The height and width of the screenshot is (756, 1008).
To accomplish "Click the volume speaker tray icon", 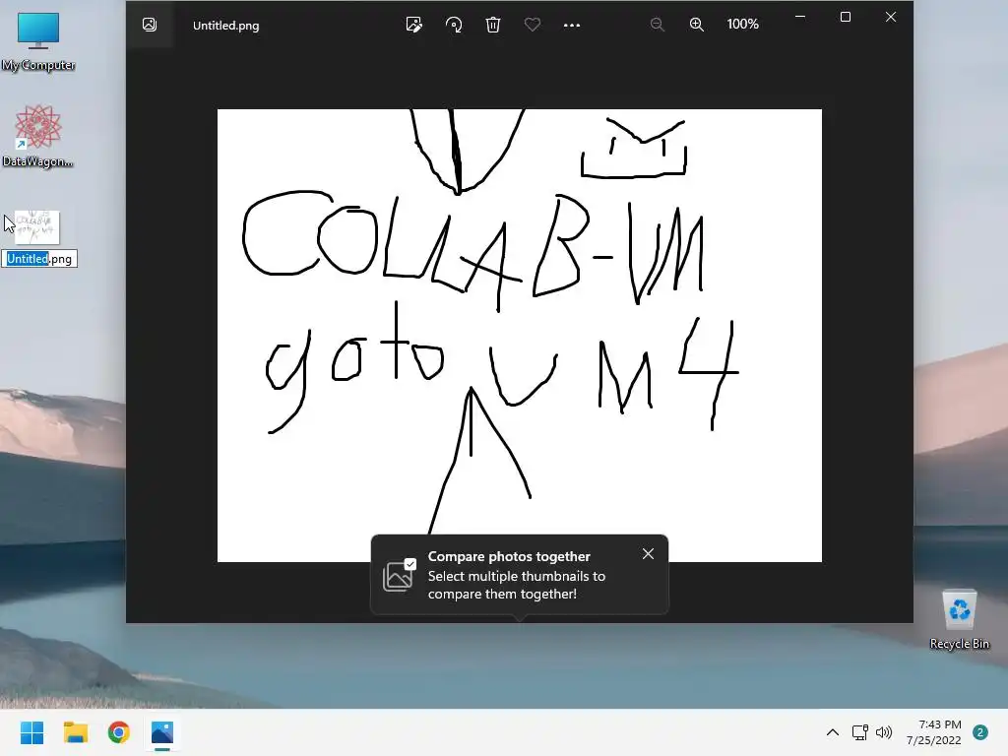I will point(885,732).
